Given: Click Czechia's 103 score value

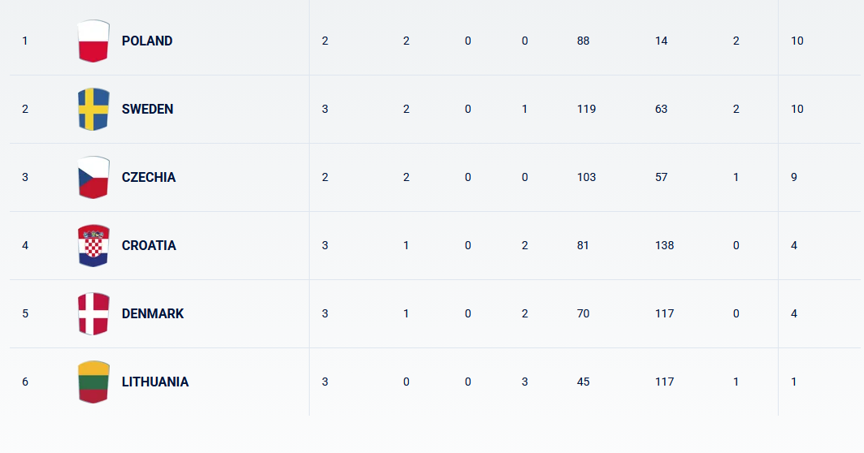Looking at the screenshot, I should point(586,177).
